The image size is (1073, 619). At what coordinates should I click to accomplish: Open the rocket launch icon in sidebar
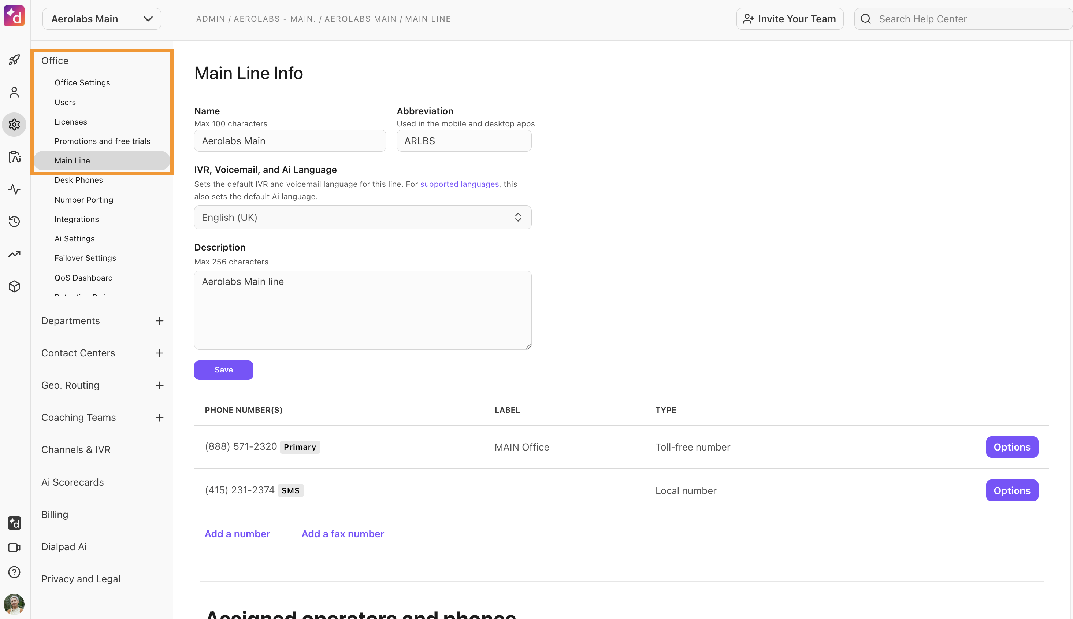pyautogui.click(x=14, y=60)
